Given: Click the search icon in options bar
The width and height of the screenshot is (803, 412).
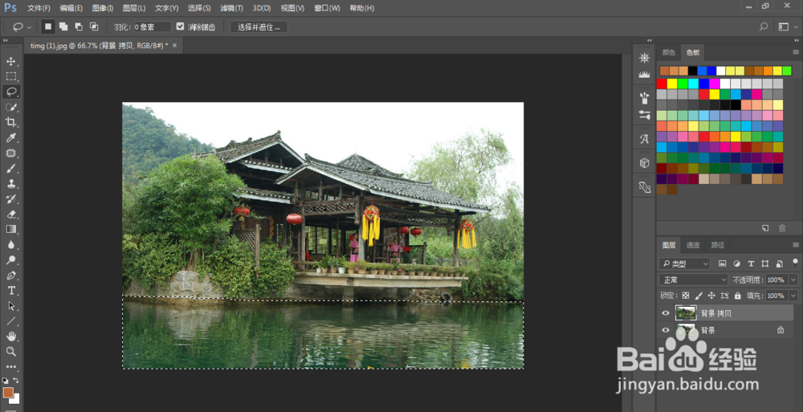Looking at the screenshot, I should (x=764, y=27).
